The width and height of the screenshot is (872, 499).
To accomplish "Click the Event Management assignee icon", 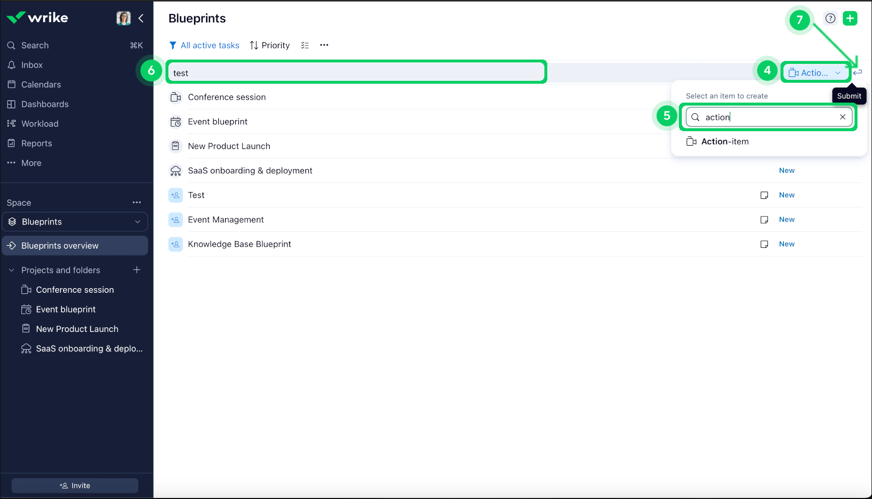I will pyautogui.click(x=176, y=220).
